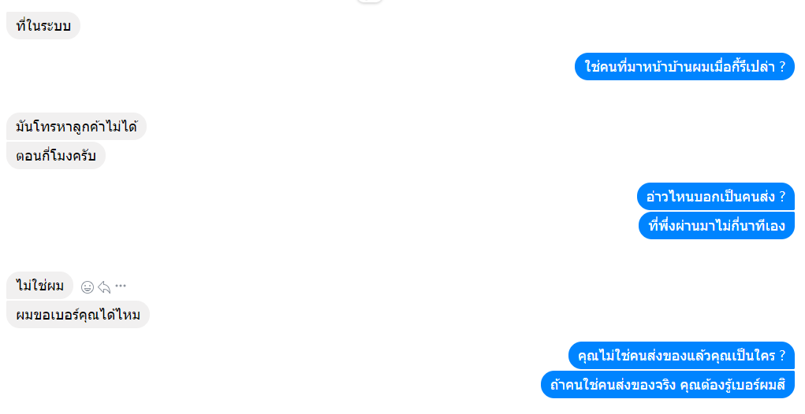Select the "ตอนกี่โมงครับ" message bubble
Screen dimensions: 805x414
coord(55,156)
